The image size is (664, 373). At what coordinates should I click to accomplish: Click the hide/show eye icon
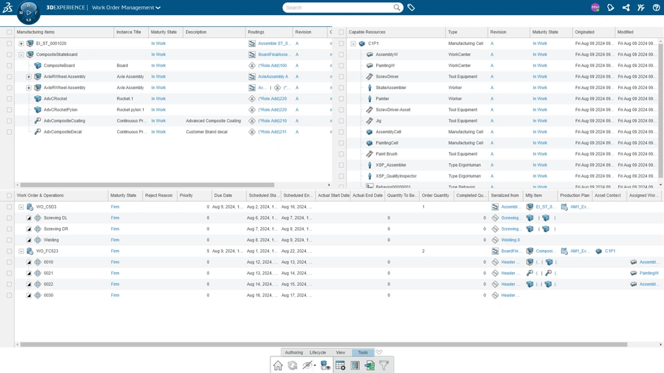pyautogui.click(x=307, y=365)
